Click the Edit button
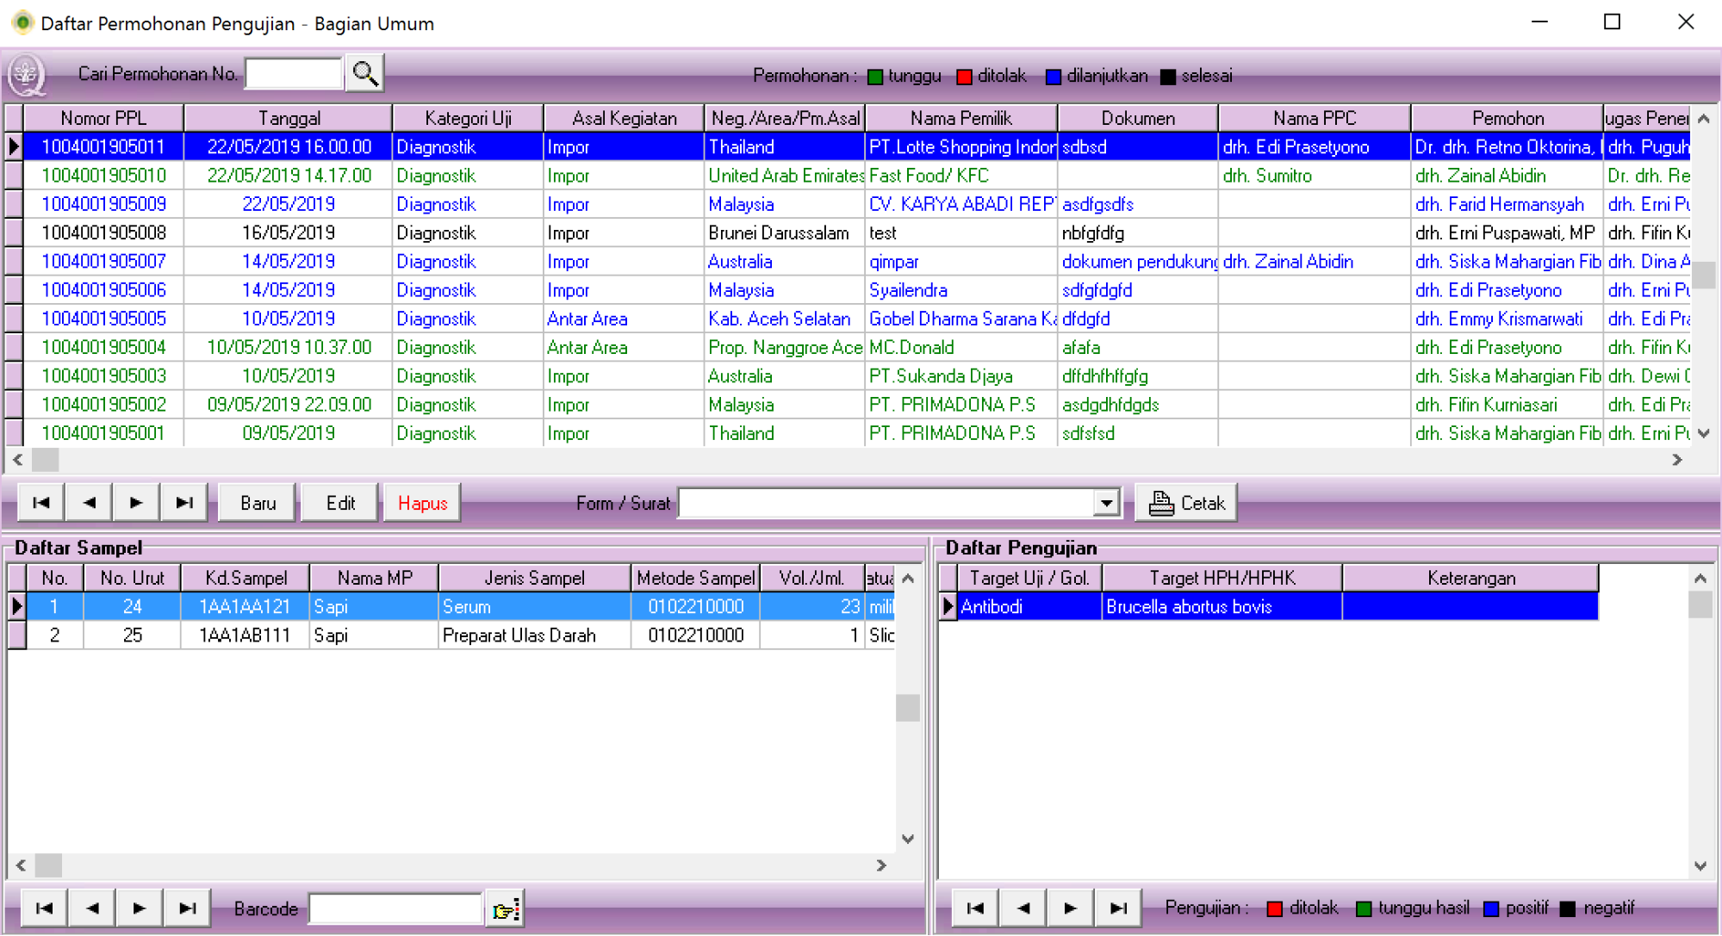This screenshot has height=936, width=1722. coord(340,503)
